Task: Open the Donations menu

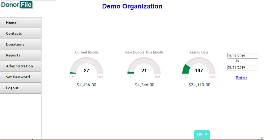Action: pos(21,44)
